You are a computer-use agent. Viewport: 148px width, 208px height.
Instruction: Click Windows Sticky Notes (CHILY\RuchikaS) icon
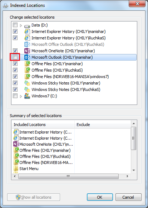[x=27, y=90]
